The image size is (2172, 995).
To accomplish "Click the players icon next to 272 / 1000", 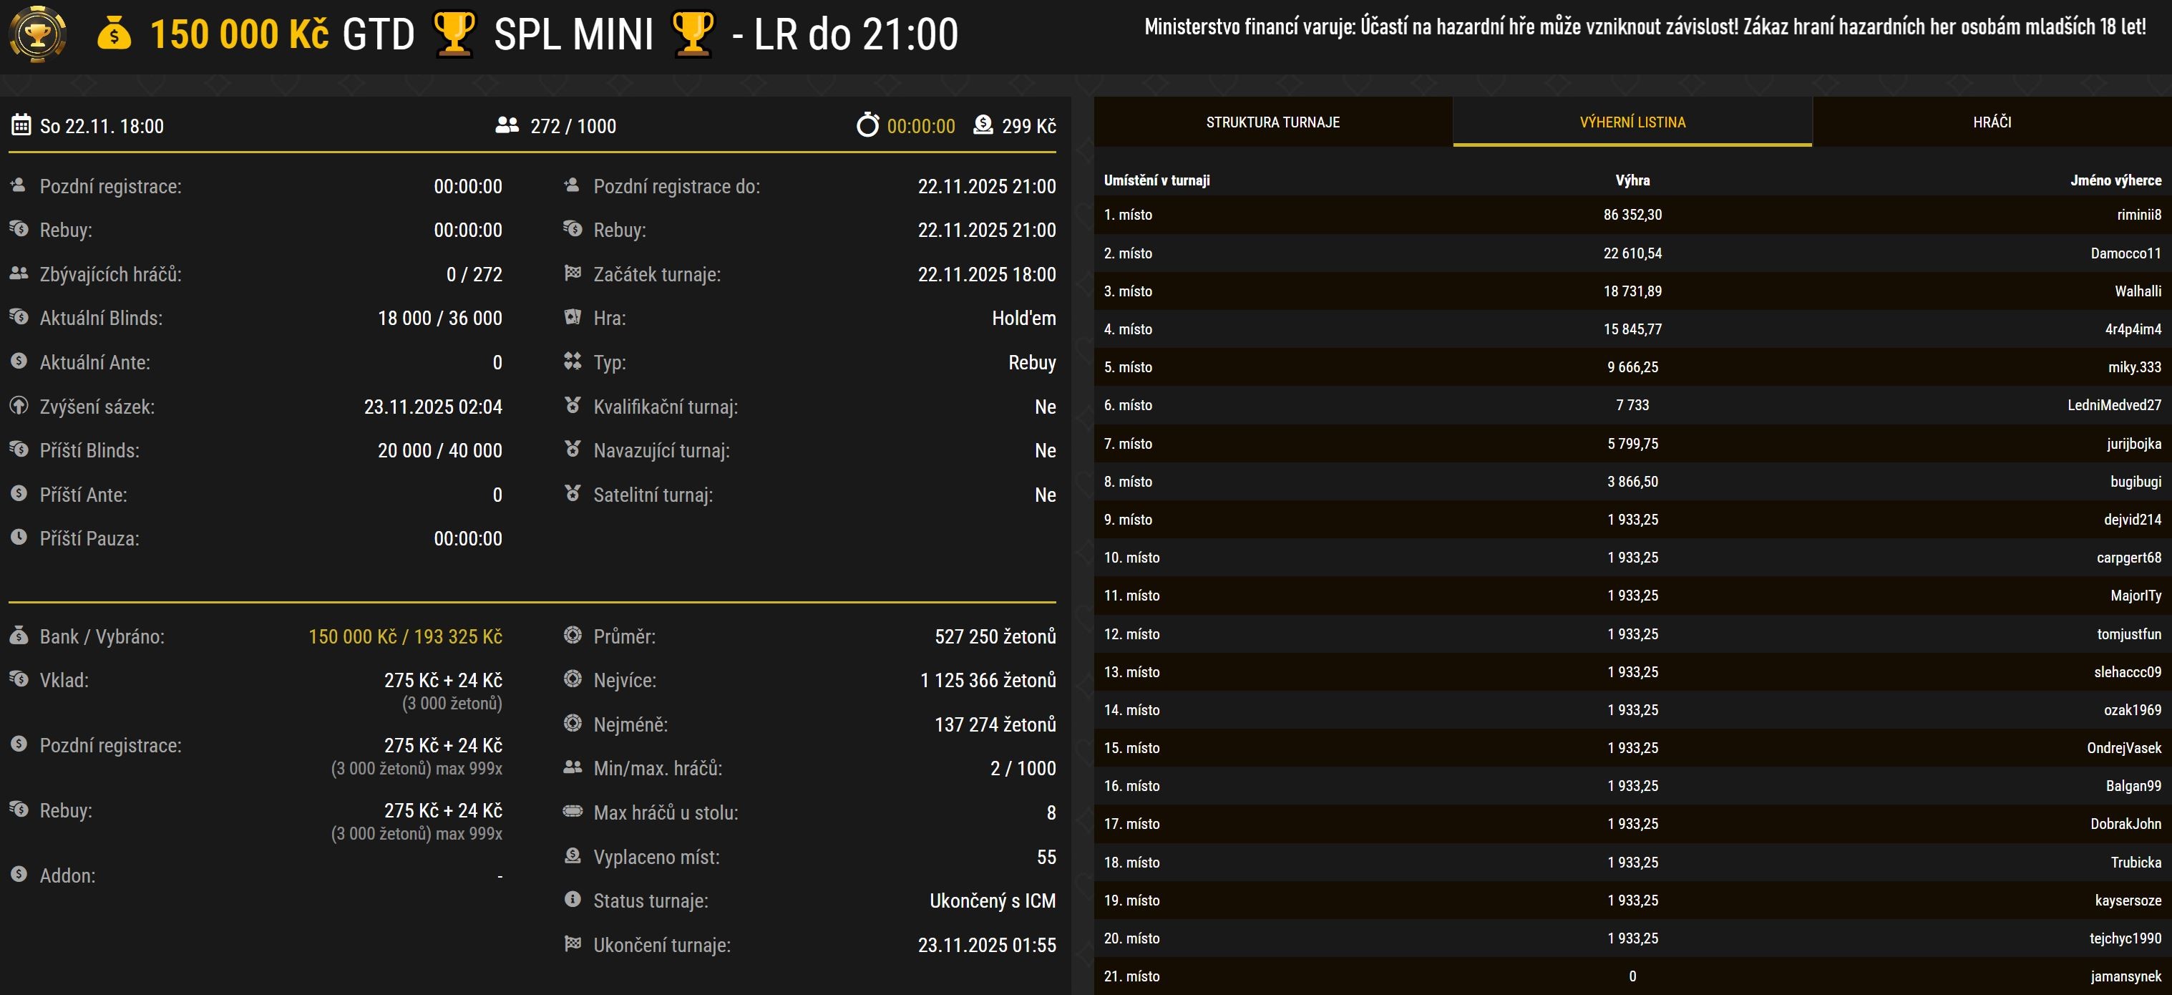I will [507, 126].
